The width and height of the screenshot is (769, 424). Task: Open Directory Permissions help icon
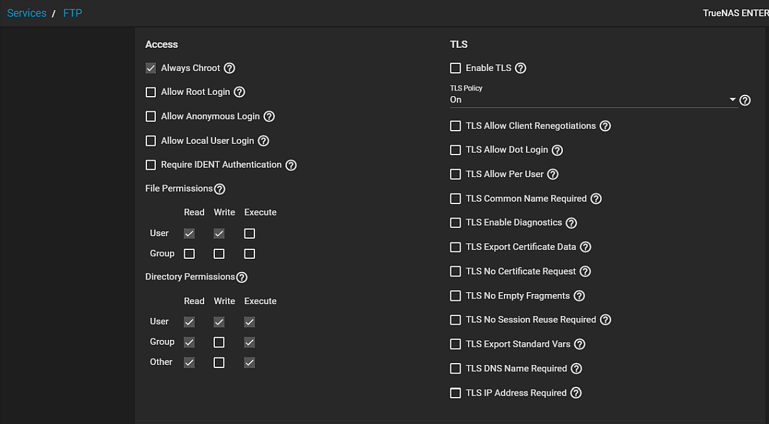coord(241,277)
